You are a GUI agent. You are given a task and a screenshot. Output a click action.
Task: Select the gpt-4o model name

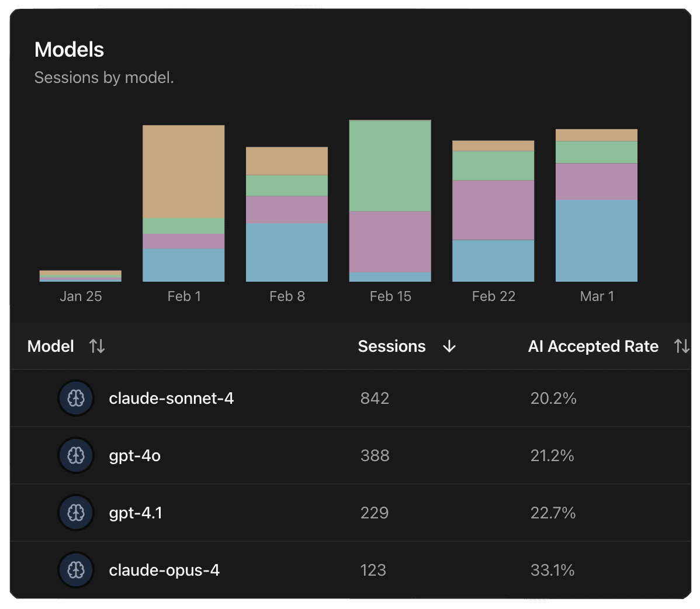coord(135,456)
